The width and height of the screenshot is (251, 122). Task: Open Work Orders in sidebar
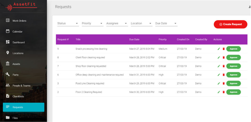pyautogui.click(x=24, y=21)
